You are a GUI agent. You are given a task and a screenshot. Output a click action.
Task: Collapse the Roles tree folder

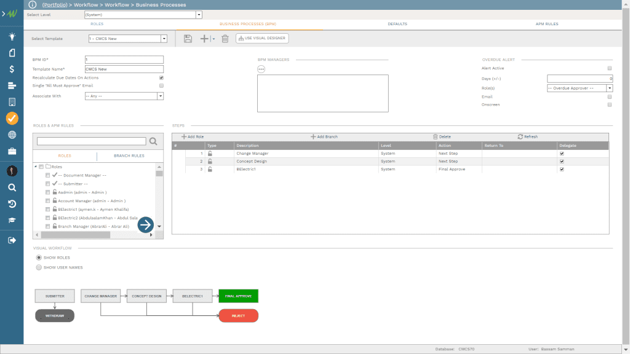pyautogui.click(x=35, y=167)
